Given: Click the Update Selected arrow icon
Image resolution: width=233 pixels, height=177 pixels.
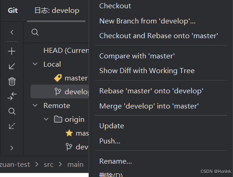Looking at the screenshot, I should 12,66.
